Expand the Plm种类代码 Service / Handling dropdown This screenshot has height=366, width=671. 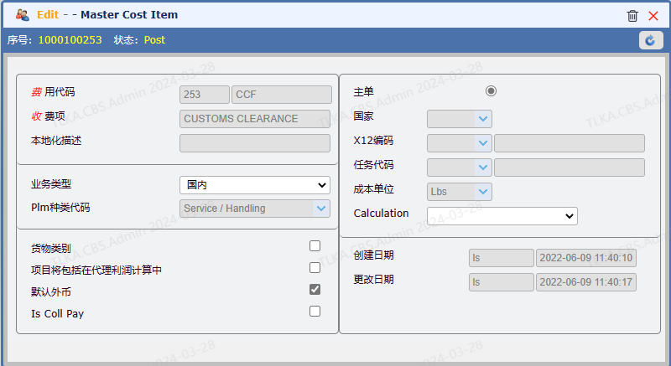255,209
